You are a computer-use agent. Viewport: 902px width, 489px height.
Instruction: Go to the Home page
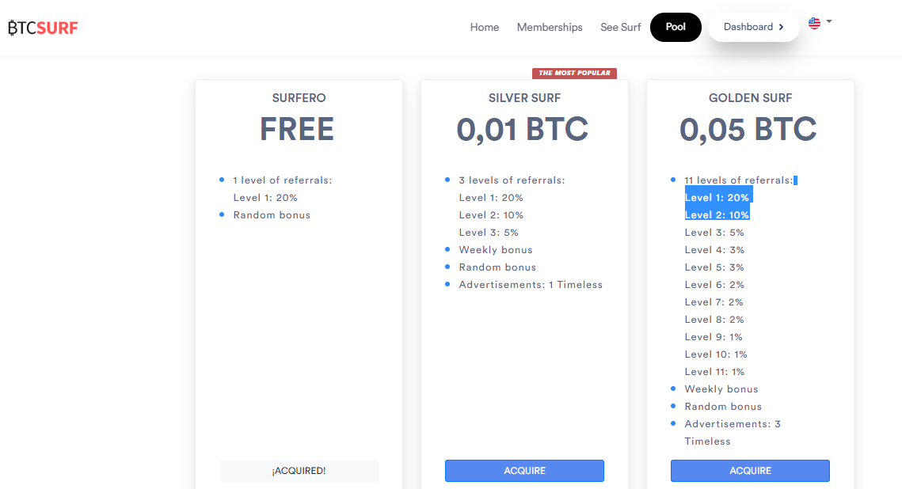(485, 27)
